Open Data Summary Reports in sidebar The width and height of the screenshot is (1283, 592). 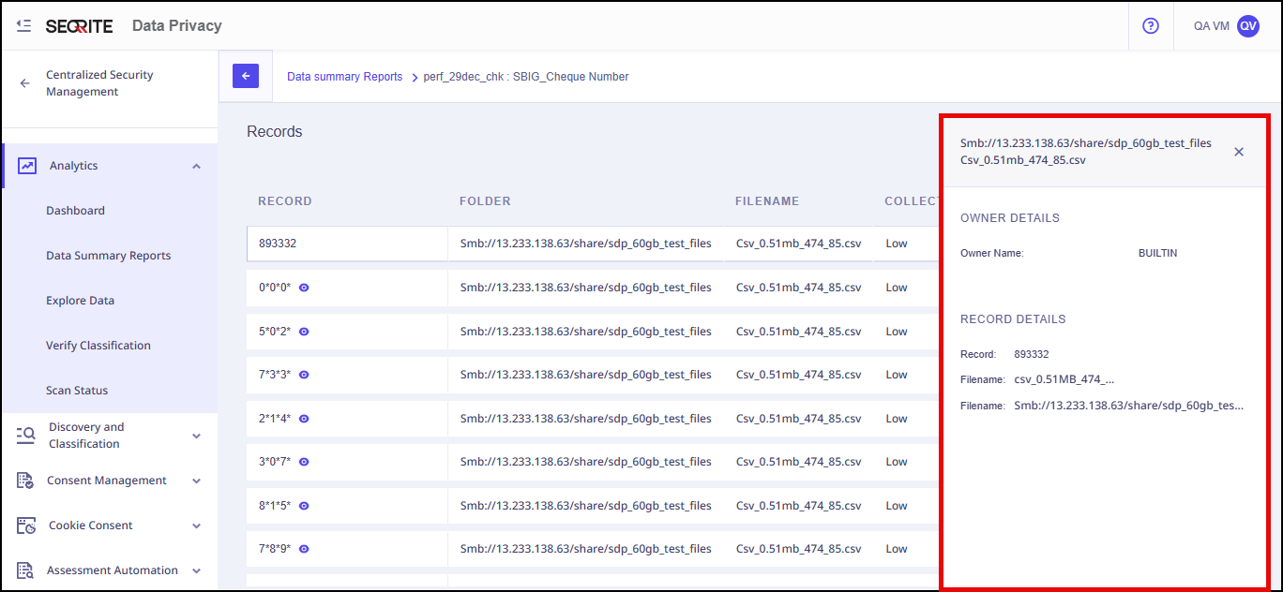tap(108, 256)
